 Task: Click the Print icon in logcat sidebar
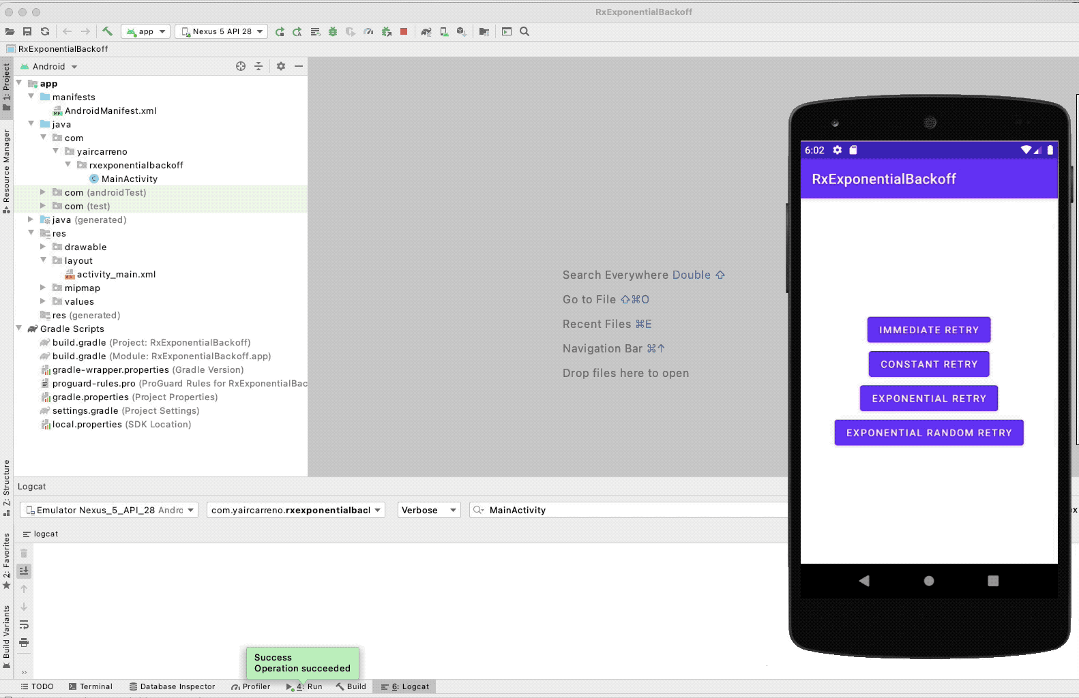point(24,642)
